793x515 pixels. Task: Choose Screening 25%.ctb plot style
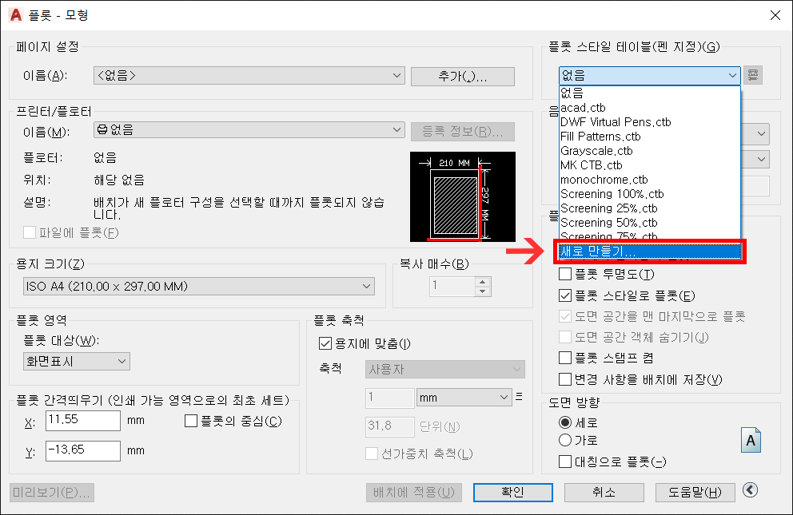tap(649, 208)
